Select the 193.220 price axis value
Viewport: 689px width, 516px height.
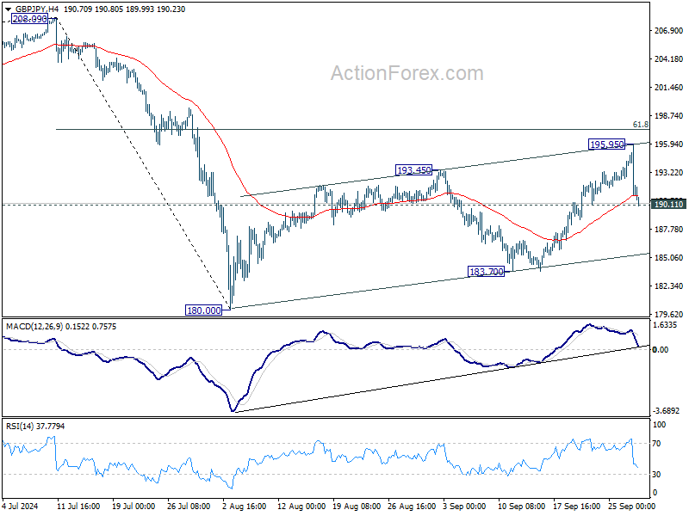point(669,173)
